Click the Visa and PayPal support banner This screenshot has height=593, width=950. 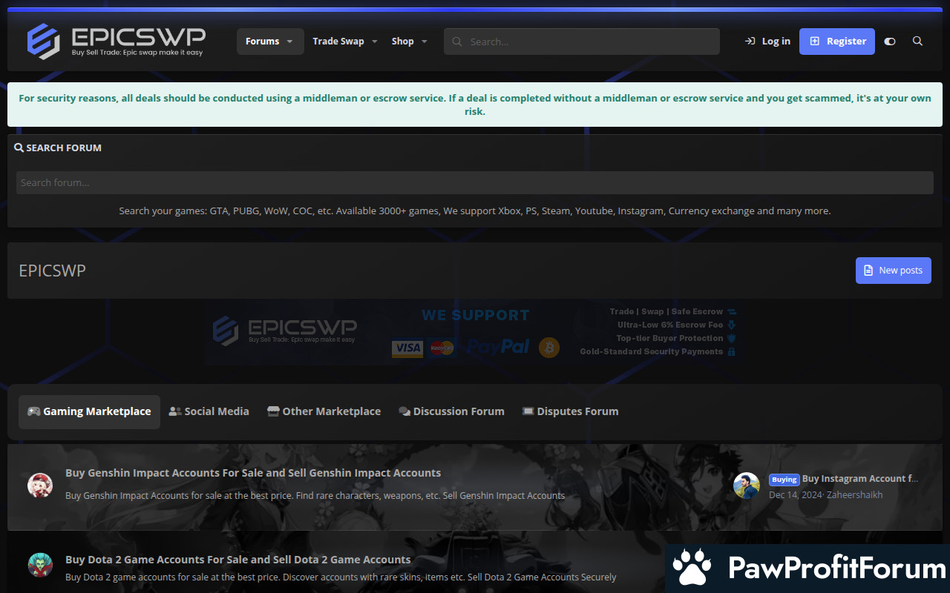[x=475, y=332]
